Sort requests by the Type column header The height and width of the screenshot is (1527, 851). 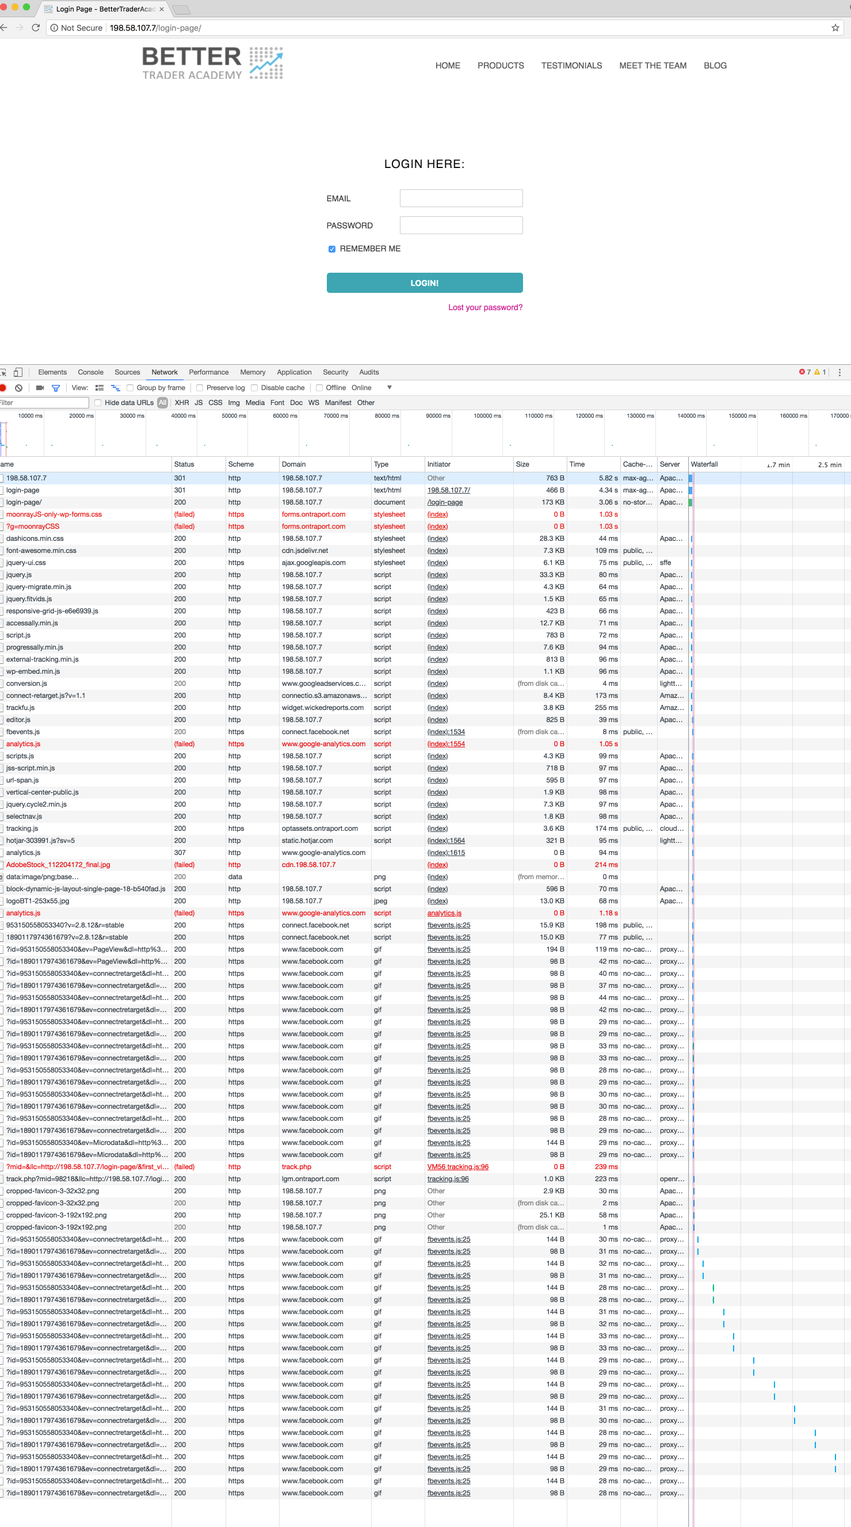click(398, 464)
